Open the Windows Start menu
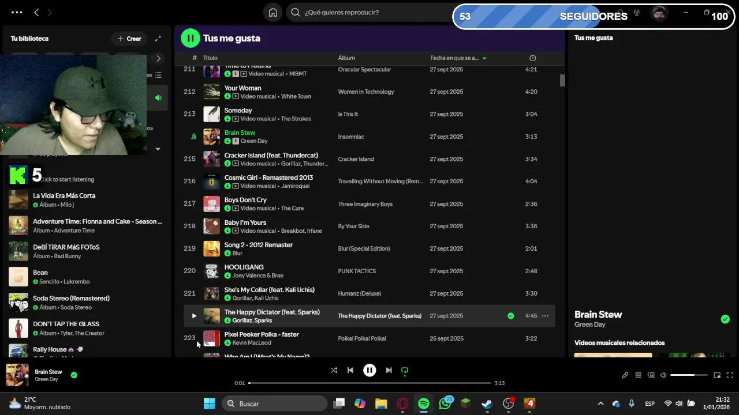This screenshot has height=415, width=739. coord(210,403)
